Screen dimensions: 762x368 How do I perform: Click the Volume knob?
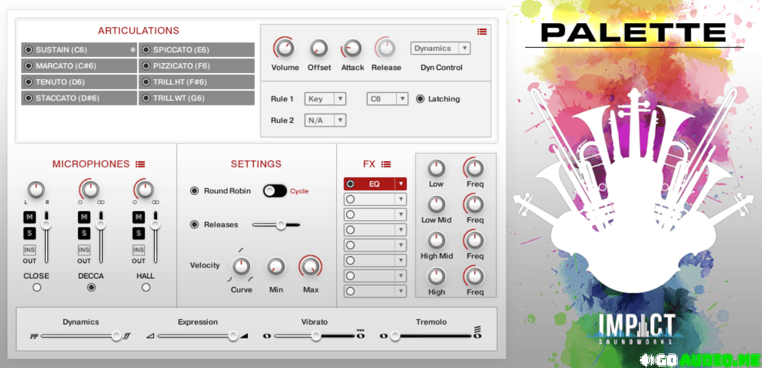(285, 48)
